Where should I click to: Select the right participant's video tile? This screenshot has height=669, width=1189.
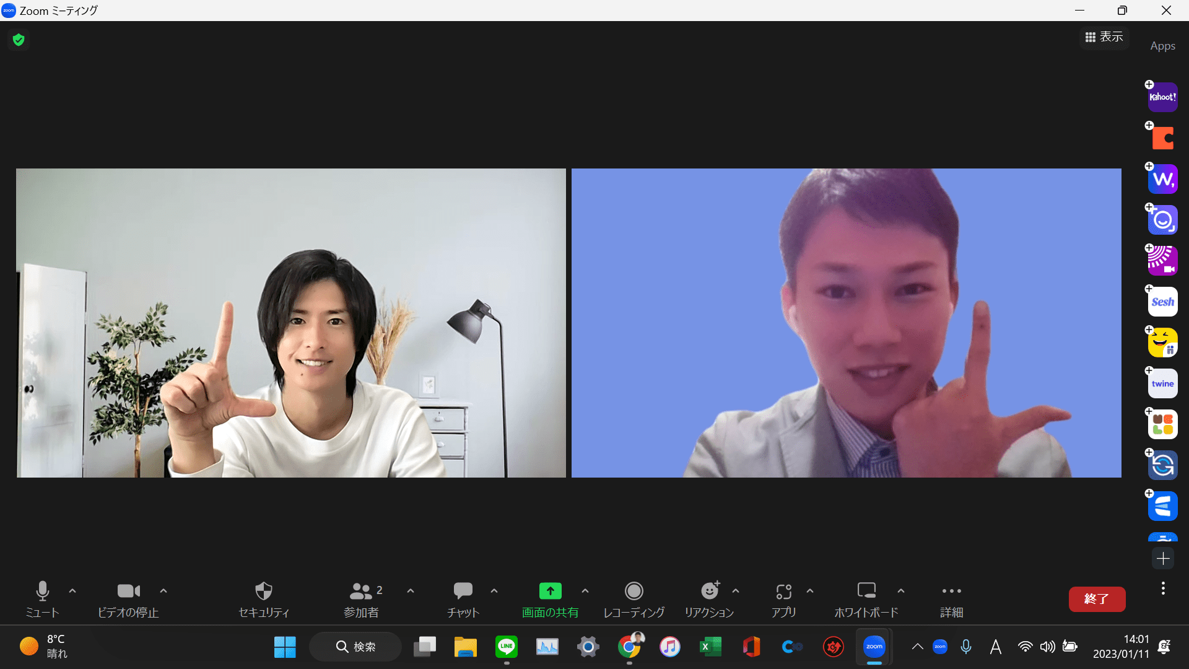(x=846, y=323)
